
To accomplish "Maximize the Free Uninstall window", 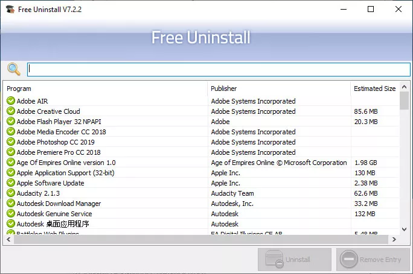I will coord(371,9).
